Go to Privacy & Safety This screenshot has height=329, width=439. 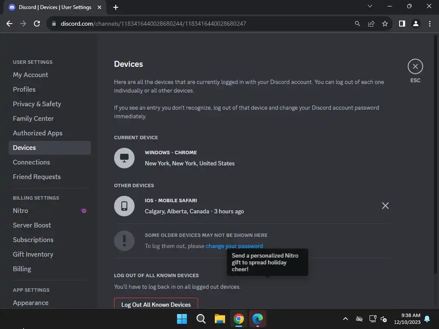(x=50, y=104)
